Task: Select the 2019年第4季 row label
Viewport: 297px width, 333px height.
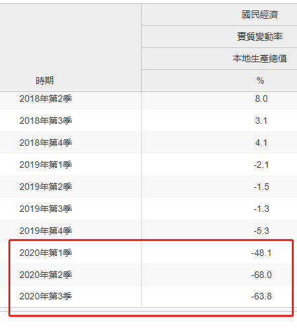Action: pos(46,231)
